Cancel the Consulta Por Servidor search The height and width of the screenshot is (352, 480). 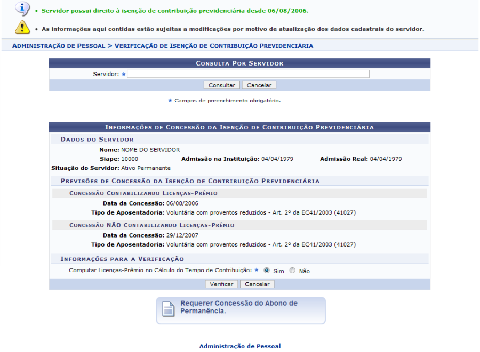click(259, 85)
